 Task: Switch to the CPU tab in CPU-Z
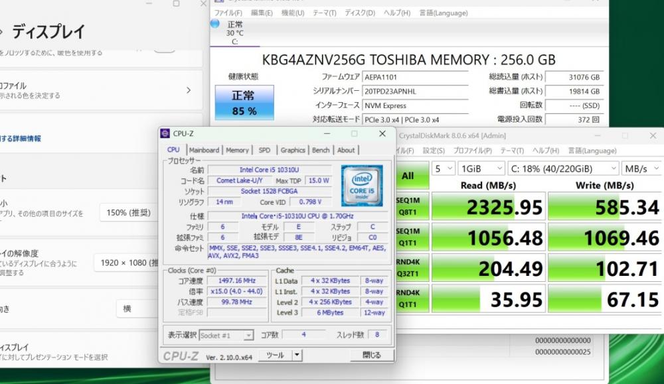173,150
